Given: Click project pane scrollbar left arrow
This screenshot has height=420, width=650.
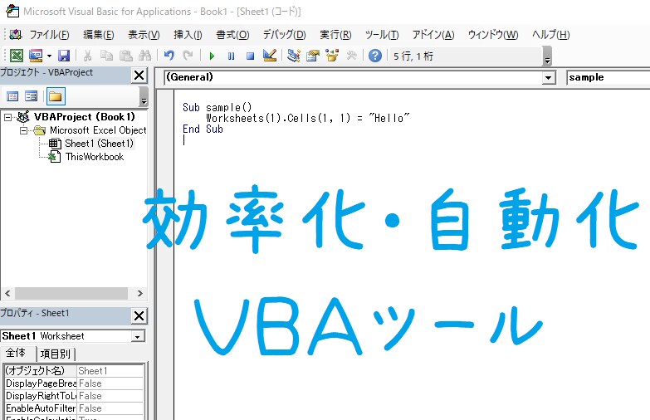Looking at the screenshot, I should click(x=7, y=293).
